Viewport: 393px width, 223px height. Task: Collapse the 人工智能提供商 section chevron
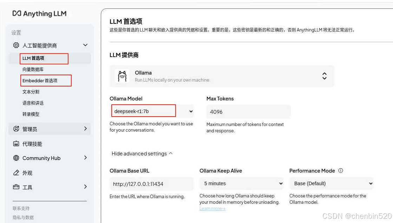coord(85,45)
